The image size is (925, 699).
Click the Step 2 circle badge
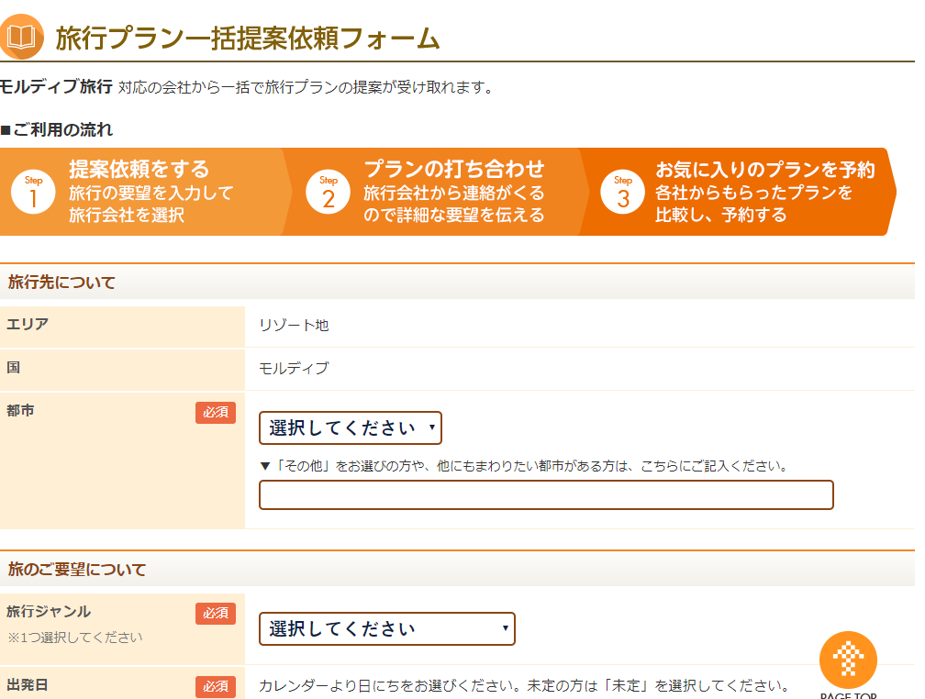click(329, 192)
